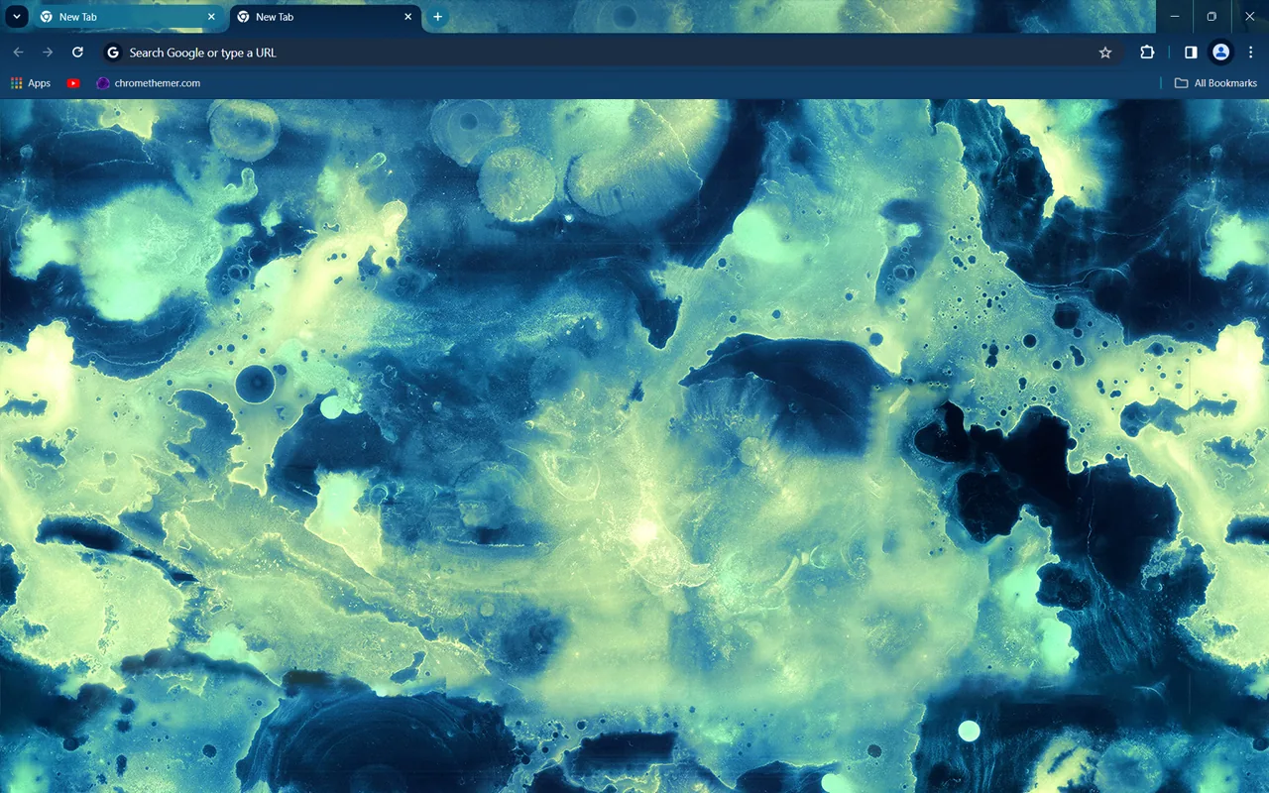Open a new tab with plus button
Screen dimensions: 1269x793
click(437, 17)
